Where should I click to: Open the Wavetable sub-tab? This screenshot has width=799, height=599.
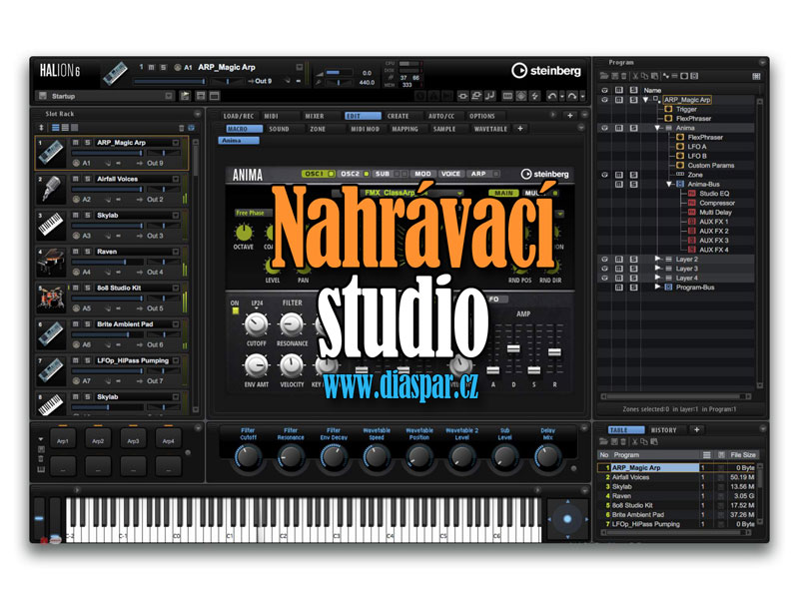[x=489, y=129]
